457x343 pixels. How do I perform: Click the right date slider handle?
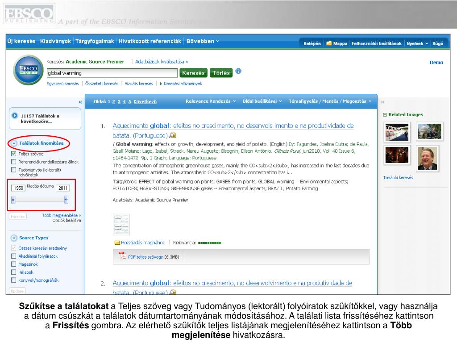tap(66, 200)
